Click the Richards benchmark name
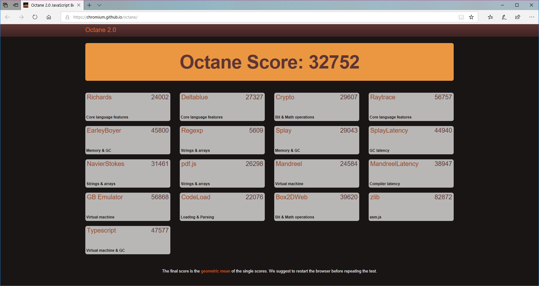Viewport: 539px width, 286px height. coord(99,97)
